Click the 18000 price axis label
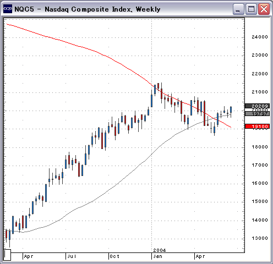Image resolution: width=273 pixels, height=264 pixels. 260,147
